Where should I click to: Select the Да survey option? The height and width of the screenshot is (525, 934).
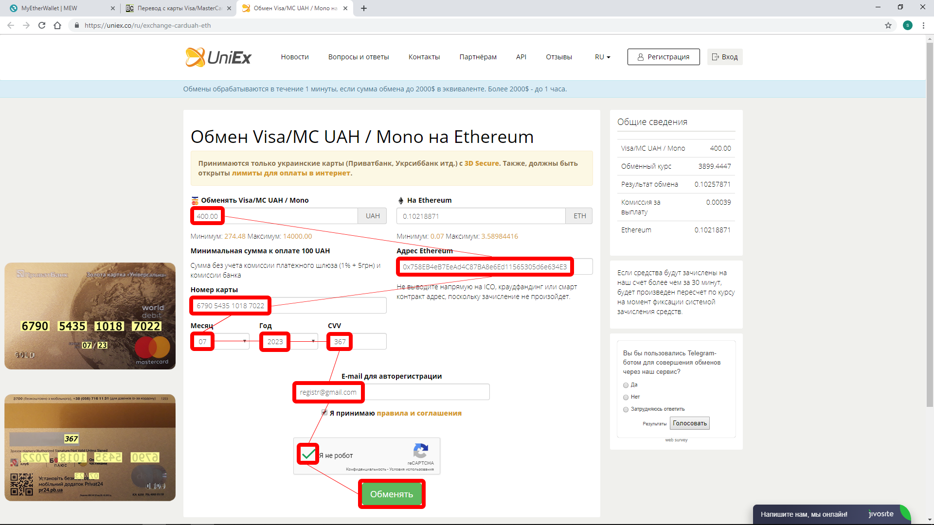click(626, 385)
